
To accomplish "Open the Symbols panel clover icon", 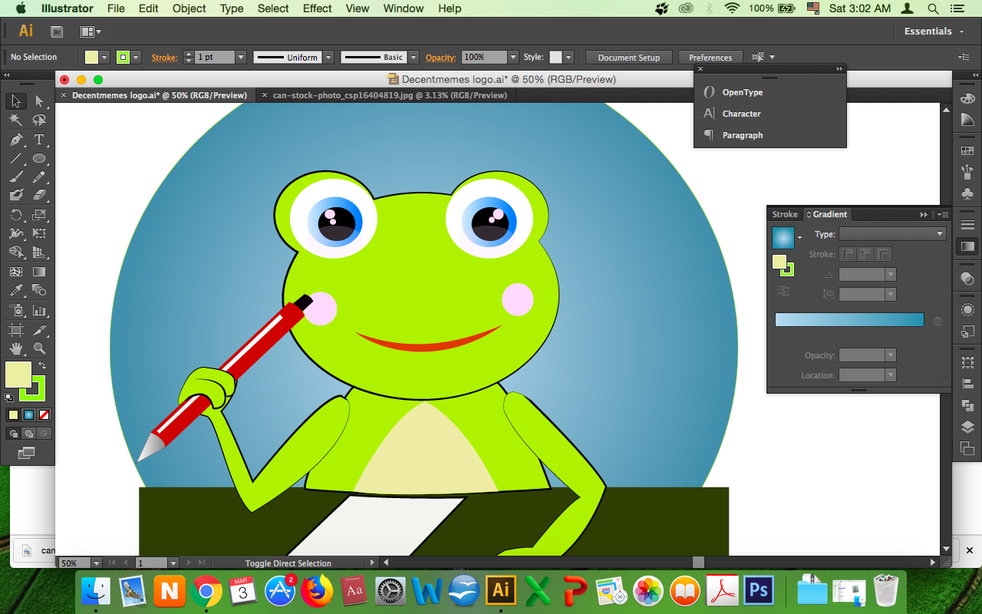I will (967, 193).
